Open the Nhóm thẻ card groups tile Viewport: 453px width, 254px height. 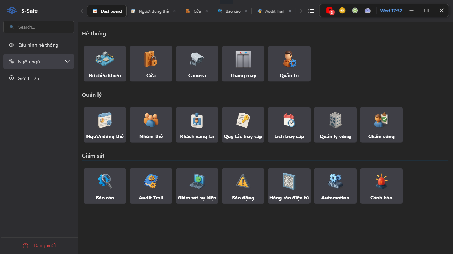151,125
